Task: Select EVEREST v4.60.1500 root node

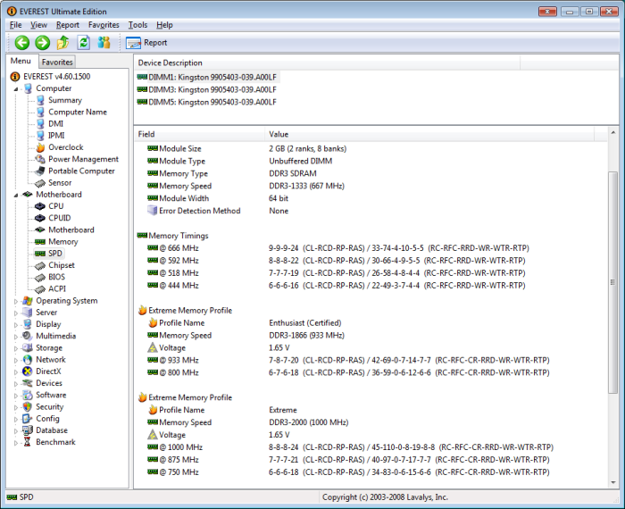Action: (56, 77)
